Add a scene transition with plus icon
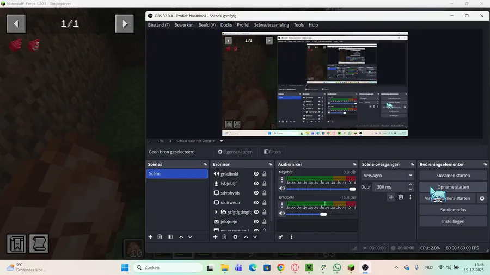 (x=391, y=197)
